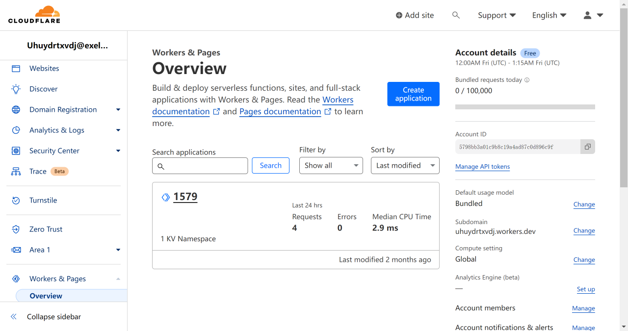Open the Pages documentation link
Viewport: 628px width, 331px height.
(280, 111)
